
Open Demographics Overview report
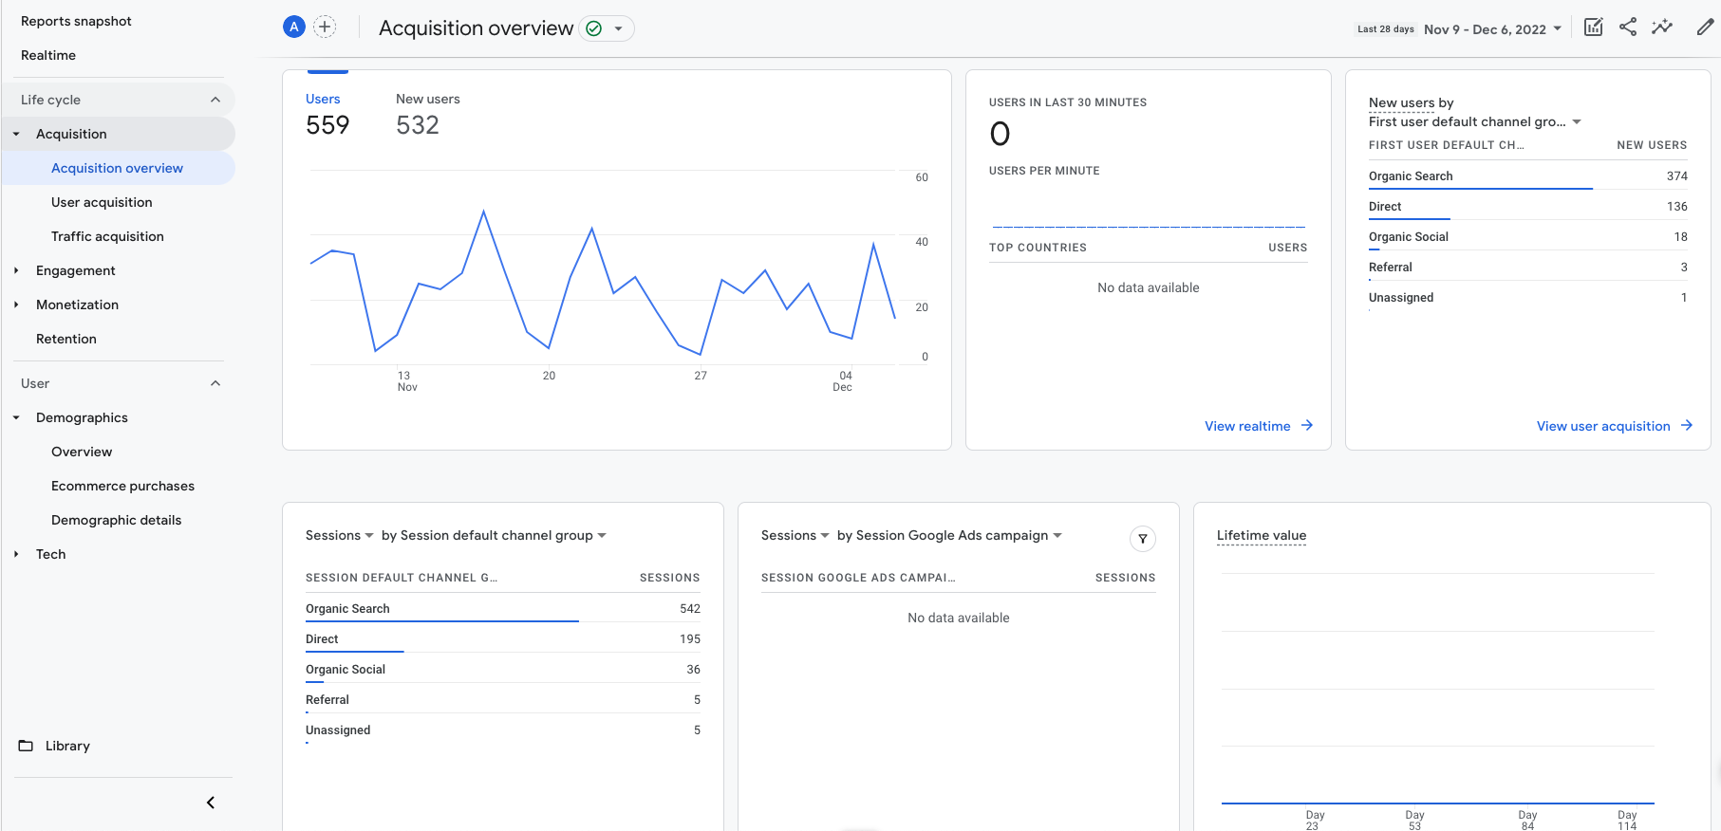(82, 452)
